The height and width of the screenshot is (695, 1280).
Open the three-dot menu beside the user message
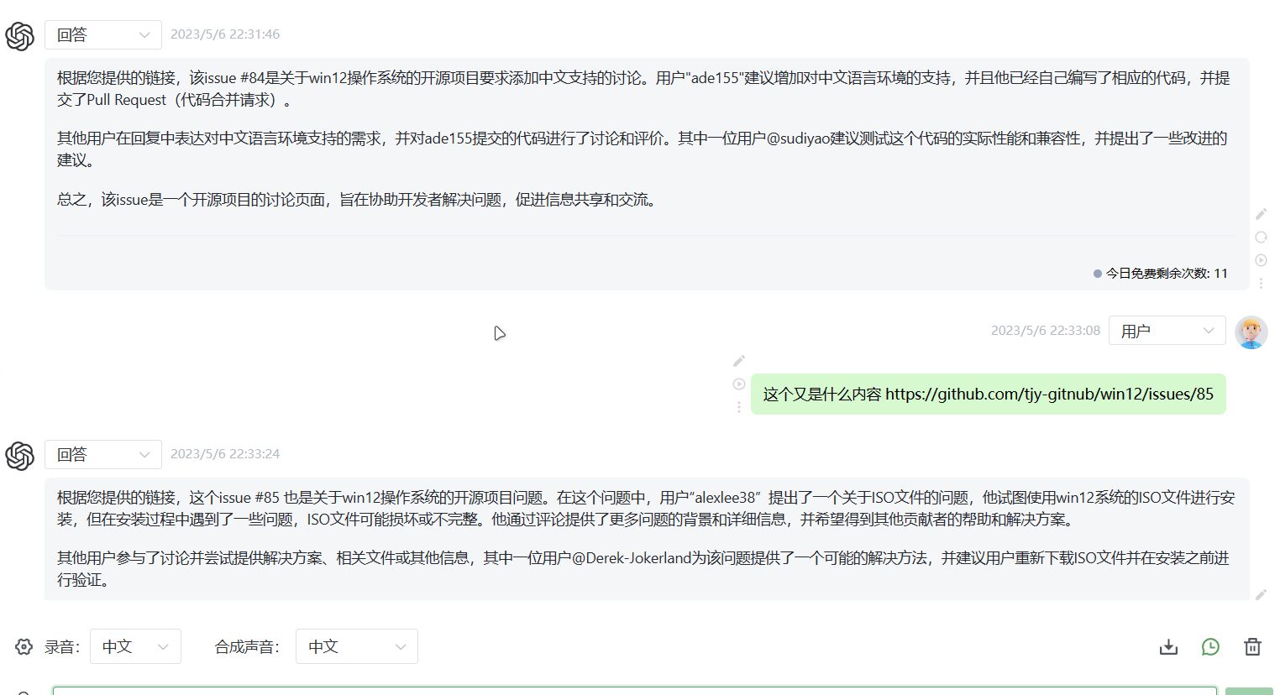[738, 407]
